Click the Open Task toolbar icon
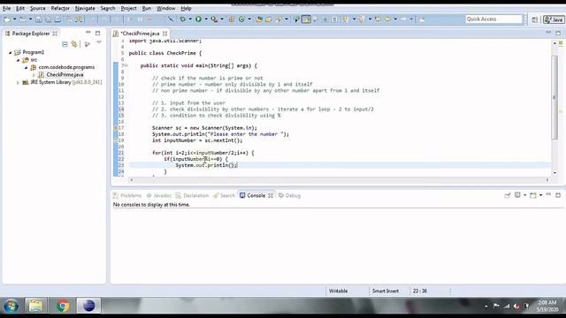 (268, 19)
